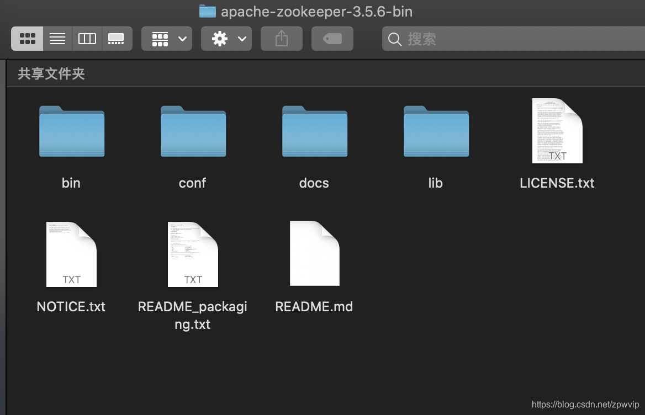Viewport: 645px width, 415px height.
Task: Click the 'NOTICE.txt' file name label
Action: [x=71, y=306]
